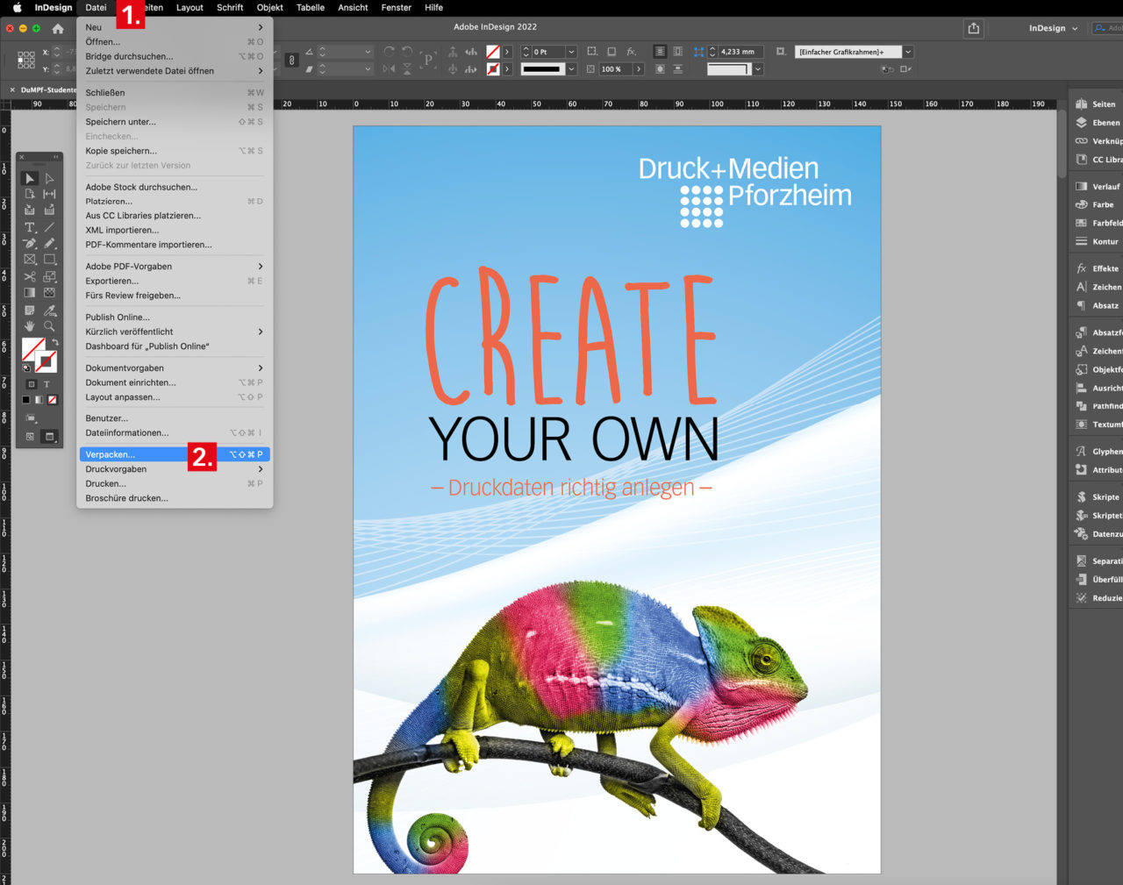Viewport: 1123px width, 885px height.
Task: Click Drucken in the open menu
Action: tap(105, 483)
